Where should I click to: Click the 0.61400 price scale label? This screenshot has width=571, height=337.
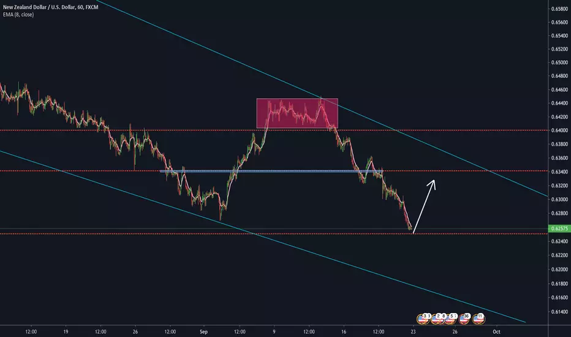coord(559,312)
